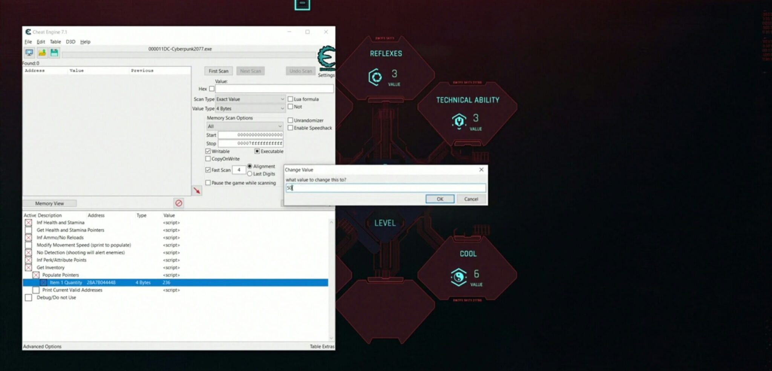The height and width of the screenshot is (371, 772).
Task: Toggle Inf Ammo/No Reloads active box
Action: (x=28, y=238)
